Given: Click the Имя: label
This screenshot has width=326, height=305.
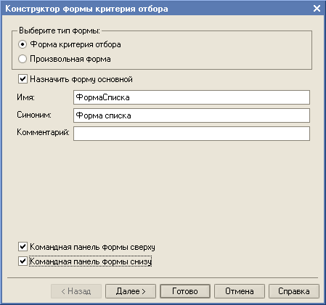Looking at the screenshot, I should click(x=25, y=97).
